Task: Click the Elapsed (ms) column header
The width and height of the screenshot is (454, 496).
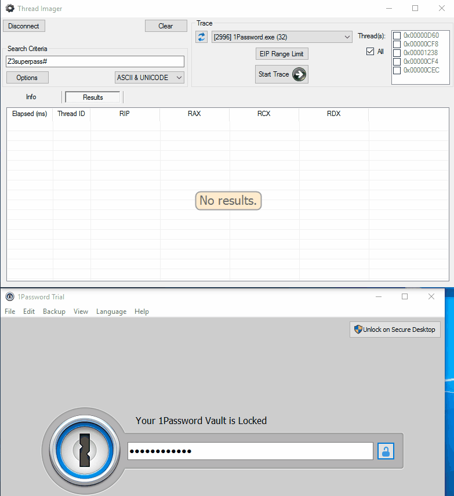Action: [x=30, y=114]
